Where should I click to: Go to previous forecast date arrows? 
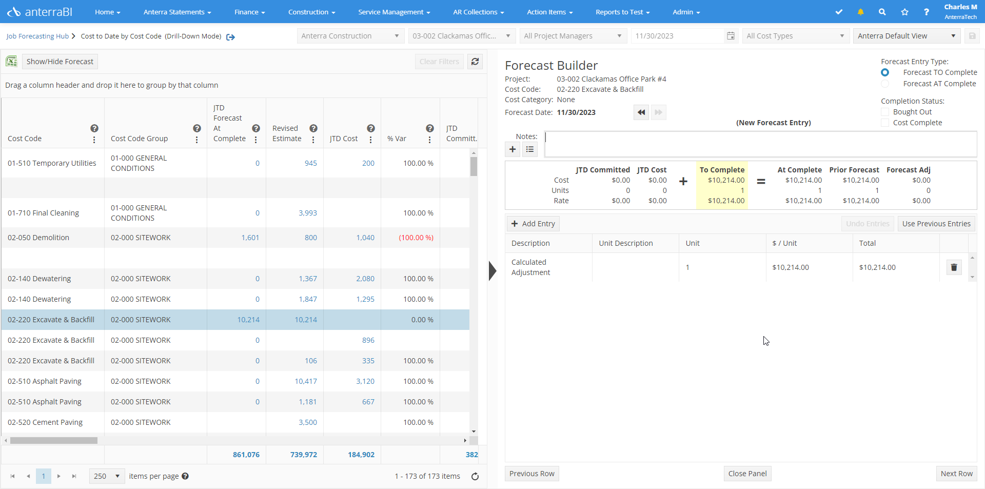[641, 112]
